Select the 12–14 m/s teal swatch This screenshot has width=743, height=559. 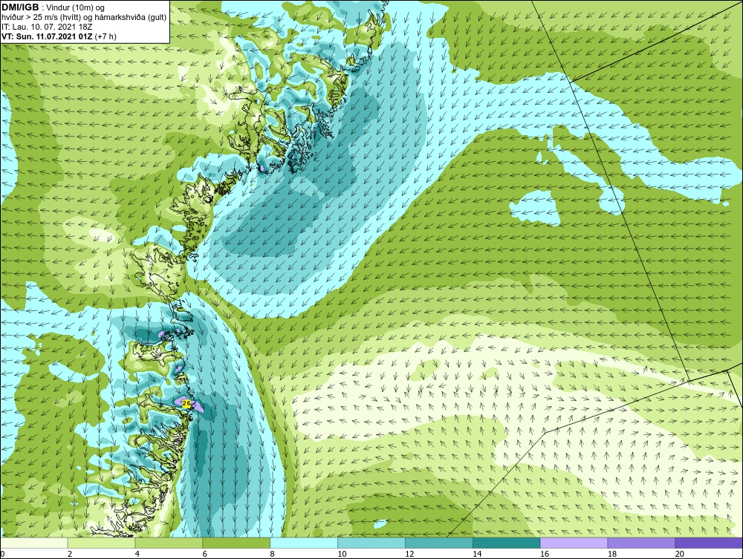click(x=439, y=543)
